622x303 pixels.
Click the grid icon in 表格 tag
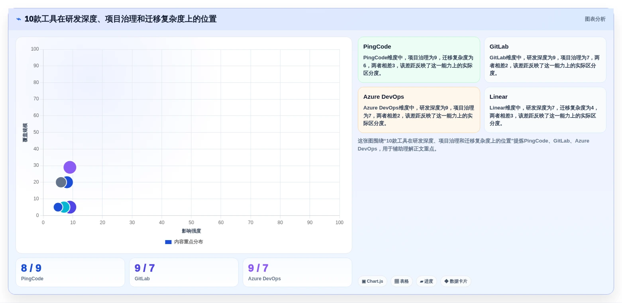tap(396, 281)
